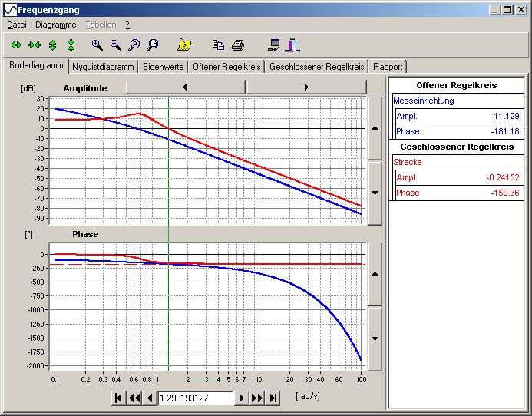Jump to the first frequency point
Image resolution: width=532 pixels, height=416 pixels.
click(x=118, y=398)
